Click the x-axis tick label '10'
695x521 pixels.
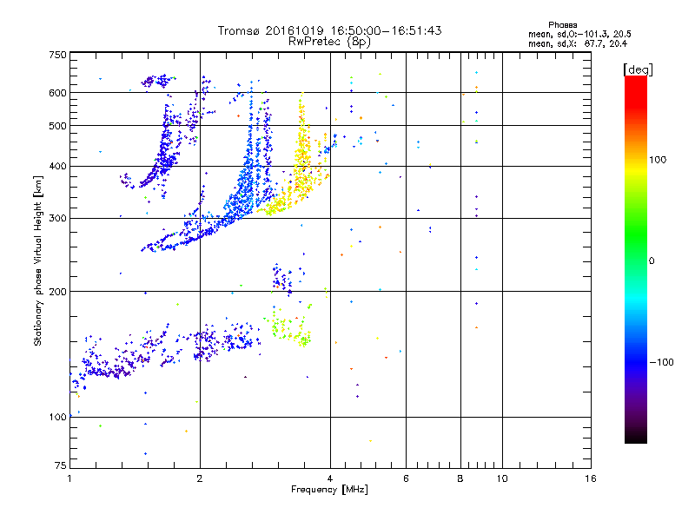[x=502, y=478]
